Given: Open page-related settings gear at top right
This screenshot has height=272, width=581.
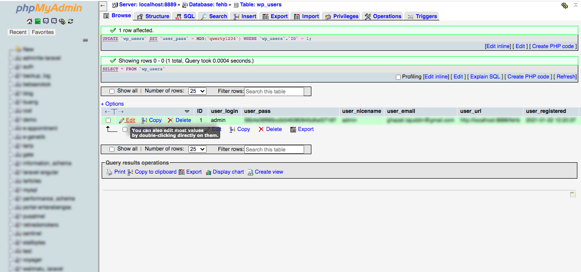Looking at the screenshot, I should [x=565, y=5].
